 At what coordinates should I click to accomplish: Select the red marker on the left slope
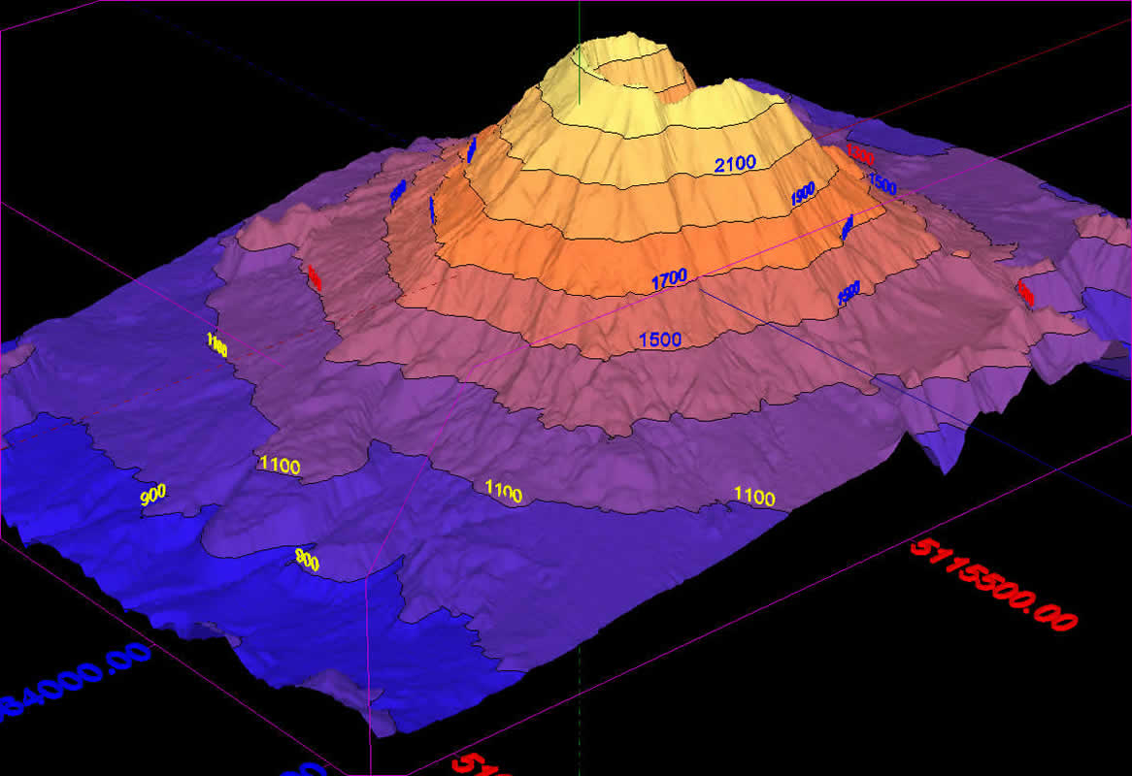pos(315,277)
